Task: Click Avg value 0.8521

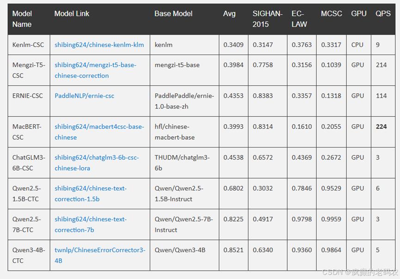Action: tap(234, 250)
